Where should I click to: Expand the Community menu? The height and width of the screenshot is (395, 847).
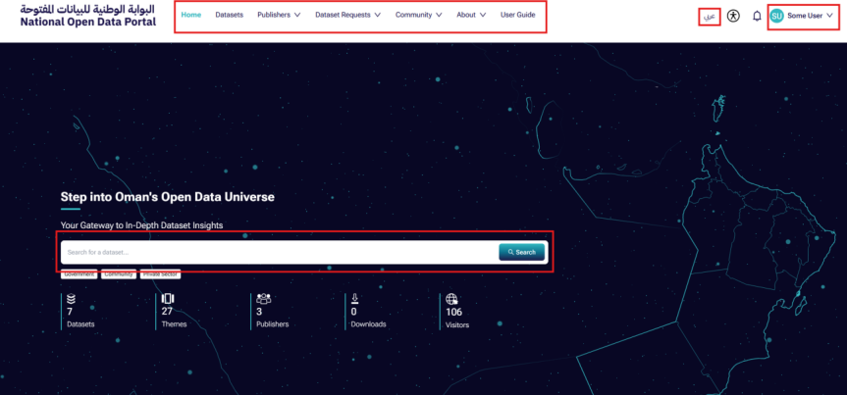click(418, 15)
